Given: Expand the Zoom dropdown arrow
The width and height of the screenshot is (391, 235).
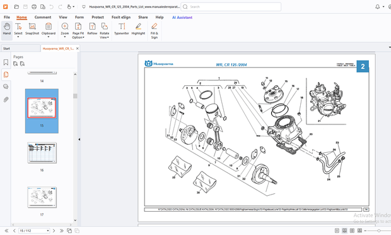Looking at the screenshot, I should 65,37.
